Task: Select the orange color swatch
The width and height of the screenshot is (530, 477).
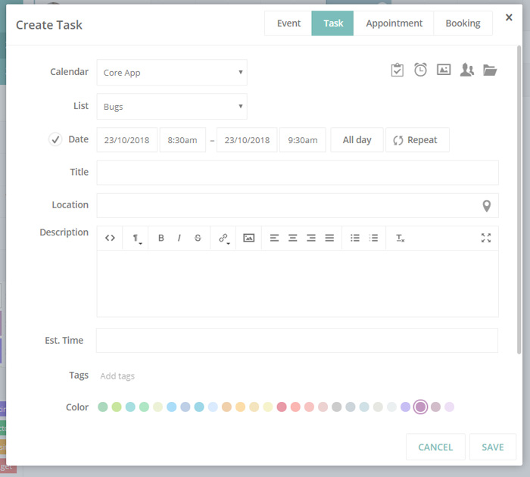Action: click(226, 407)
